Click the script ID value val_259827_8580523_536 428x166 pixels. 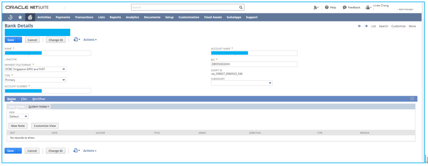[x=227, y=74]
